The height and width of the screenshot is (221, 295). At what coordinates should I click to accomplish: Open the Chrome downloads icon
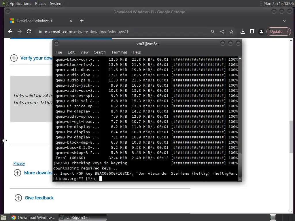(x=243, y=32)
